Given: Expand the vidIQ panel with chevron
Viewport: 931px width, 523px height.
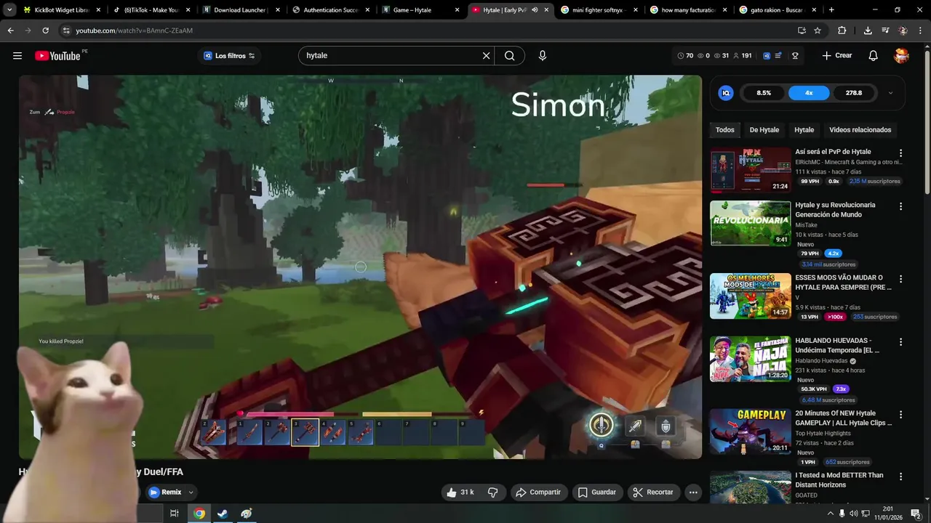Looking at the screenshot, I should (x=890, y=93).
